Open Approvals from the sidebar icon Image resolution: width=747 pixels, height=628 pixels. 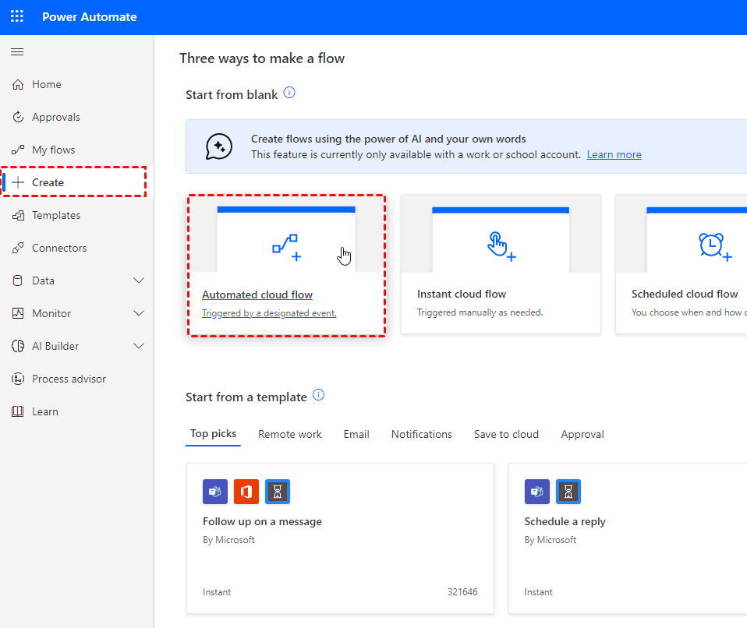(17, 117)
